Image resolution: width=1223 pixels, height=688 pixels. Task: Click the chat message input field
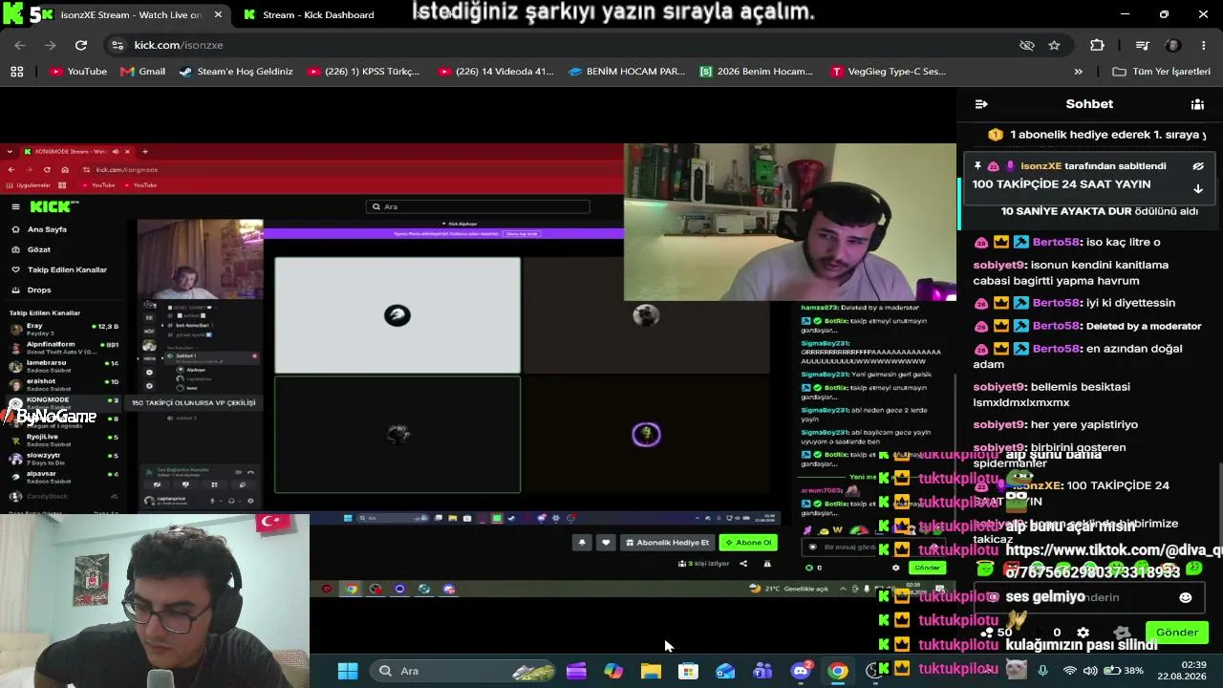(1089, 597)
